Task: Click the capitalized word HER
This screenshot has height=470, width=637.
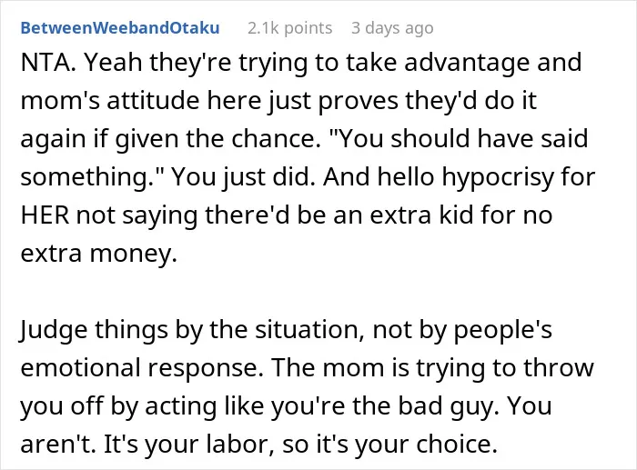Action: click(45, 215)
